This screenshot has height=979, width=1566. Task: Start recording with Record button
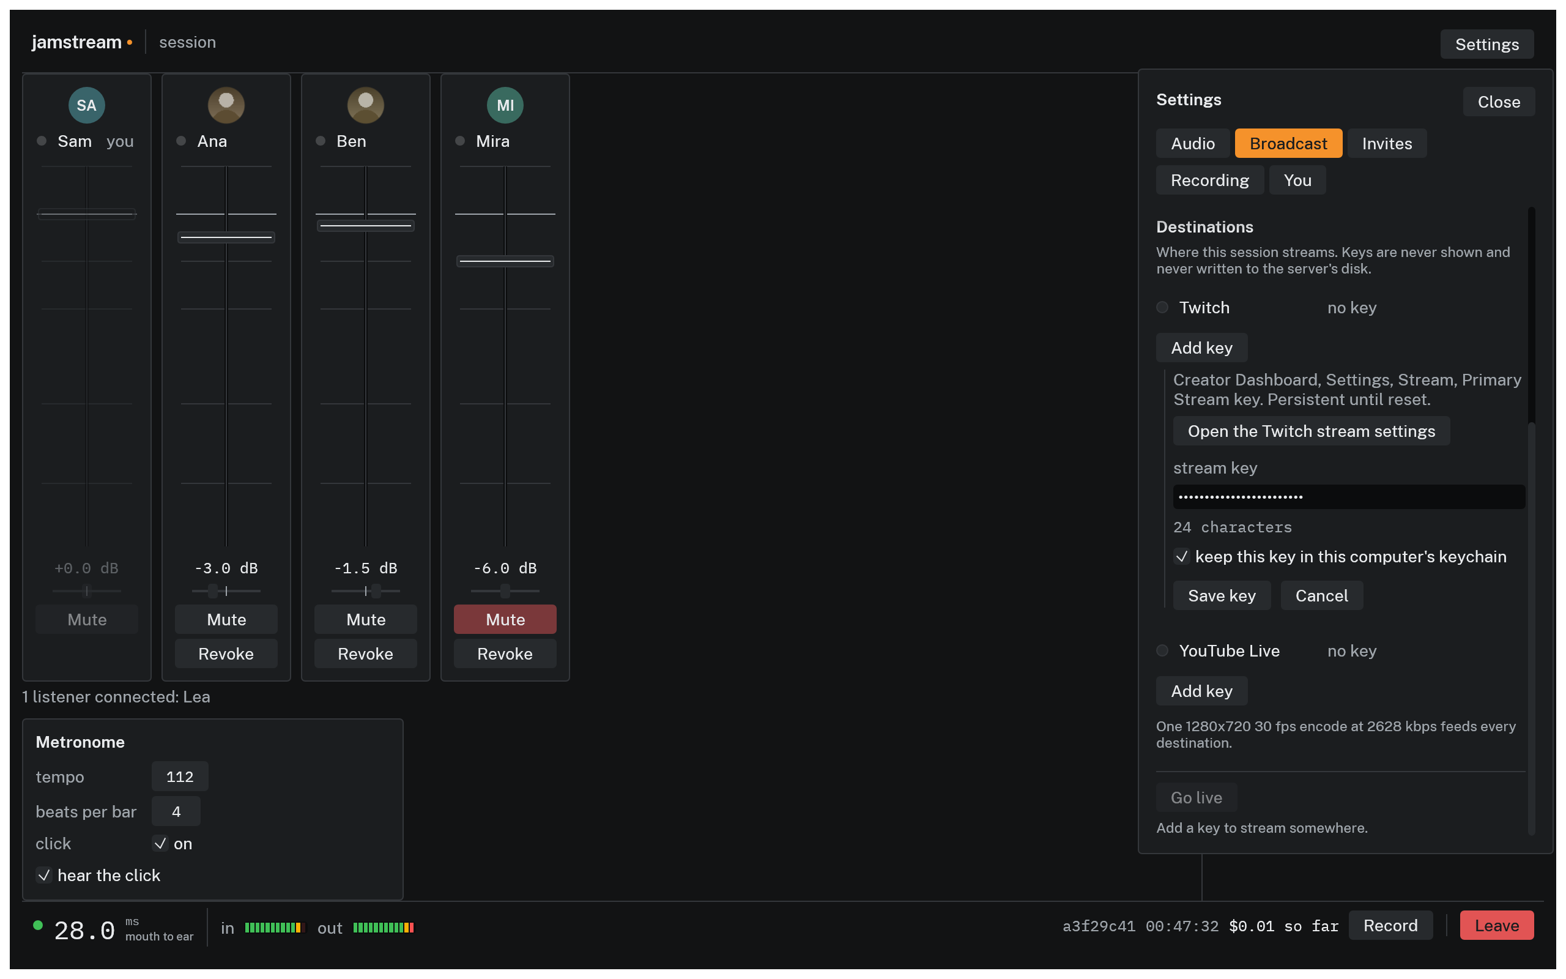point(1390,925)
